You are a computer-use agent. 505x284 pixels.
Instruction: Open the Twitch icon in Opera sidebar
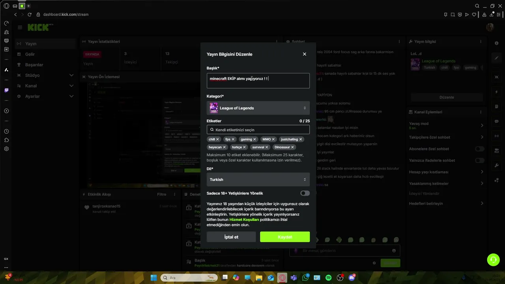6,90
